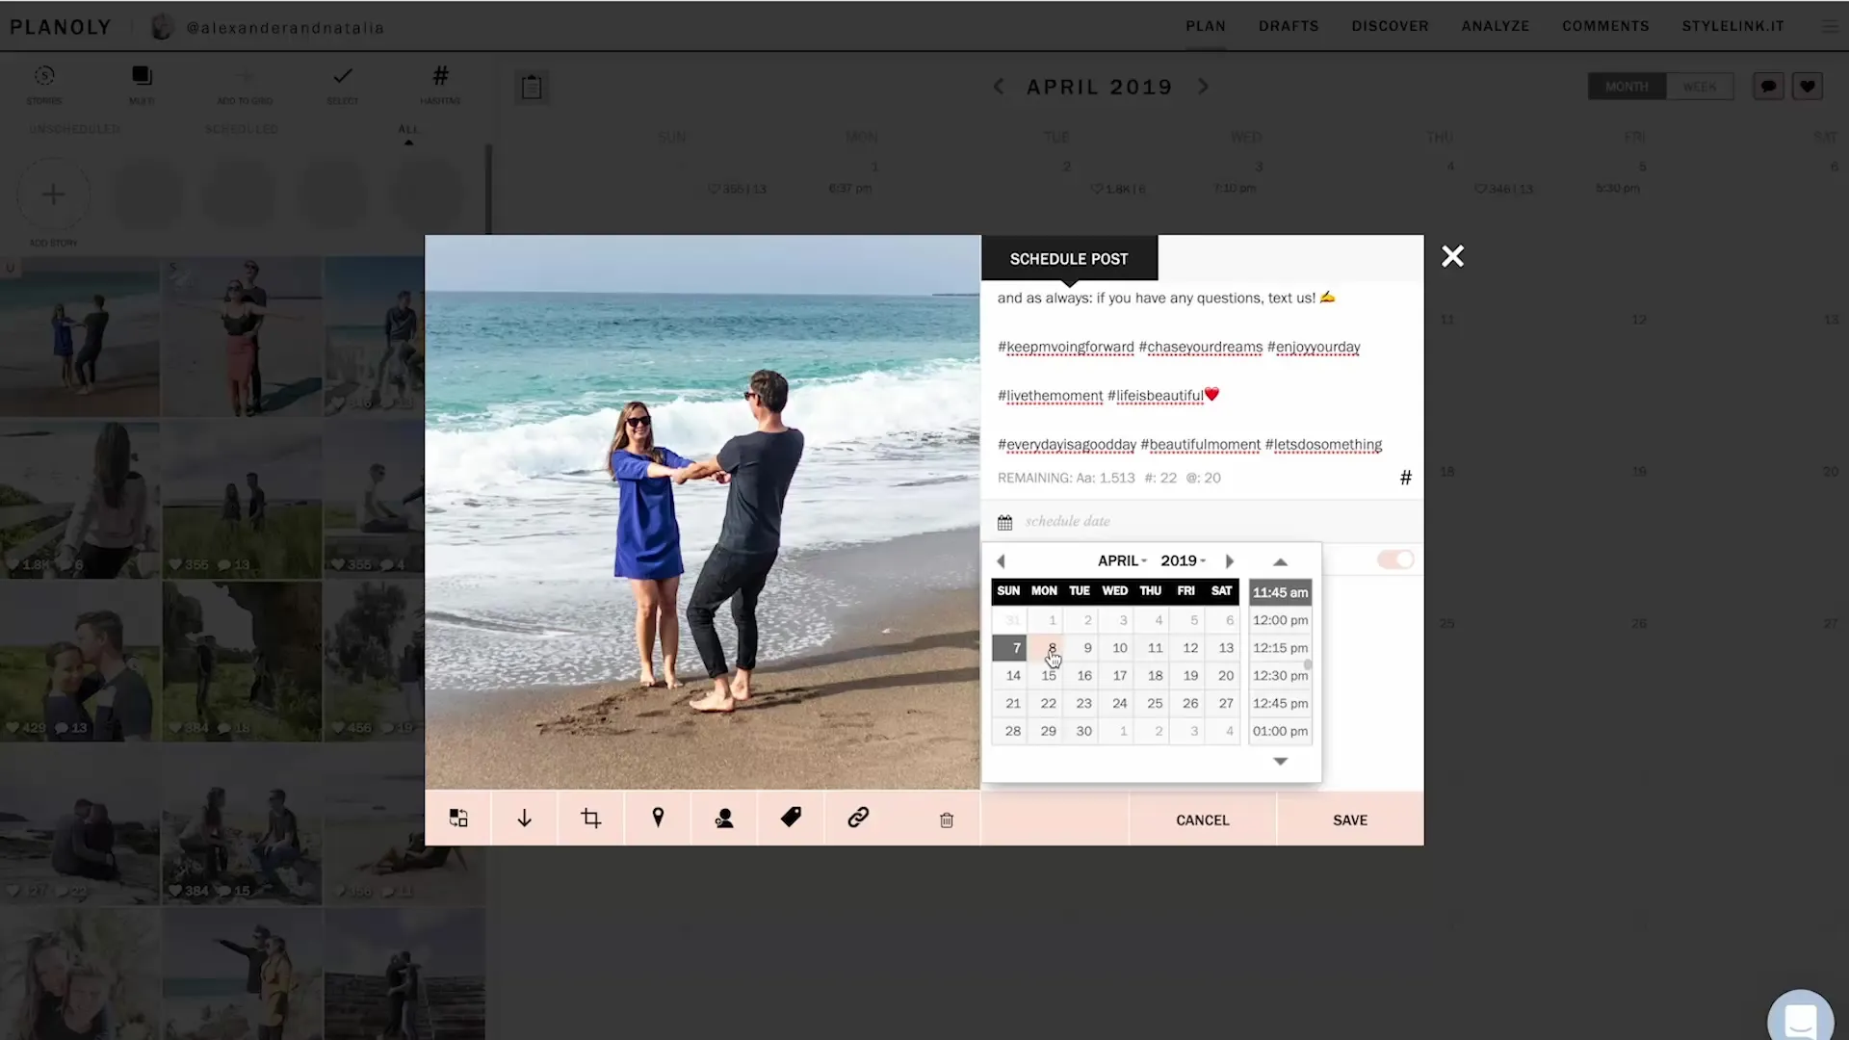The image size is (1849, 1040).
Task: Click the schedule date input field
Action: tap(1202, 522)
